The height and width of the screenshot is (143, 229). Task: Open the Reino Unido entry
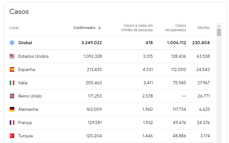30,96
